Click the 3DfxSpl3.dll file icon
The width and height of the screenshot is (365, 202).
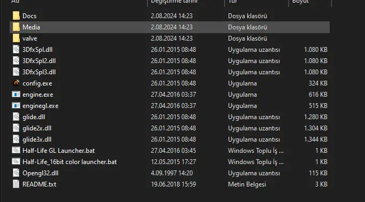tap(16, 72)
